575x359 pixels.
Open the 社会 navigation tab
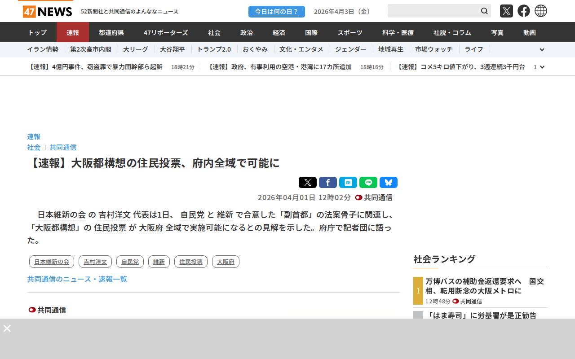(x=214, y=32)
